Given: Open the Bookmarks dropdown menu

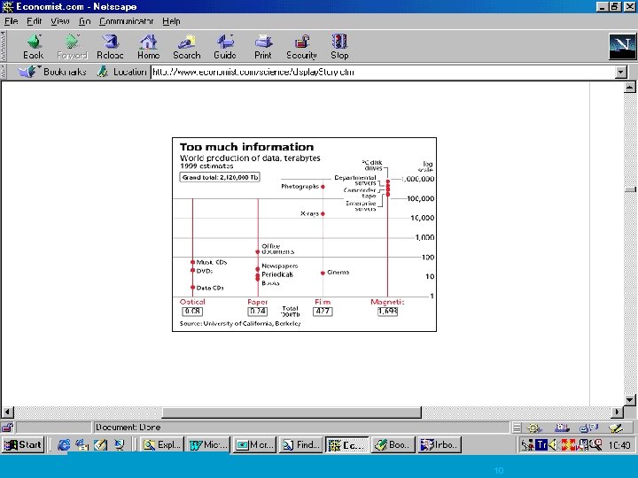Looking at the screenshot, I should pos(53,72).
